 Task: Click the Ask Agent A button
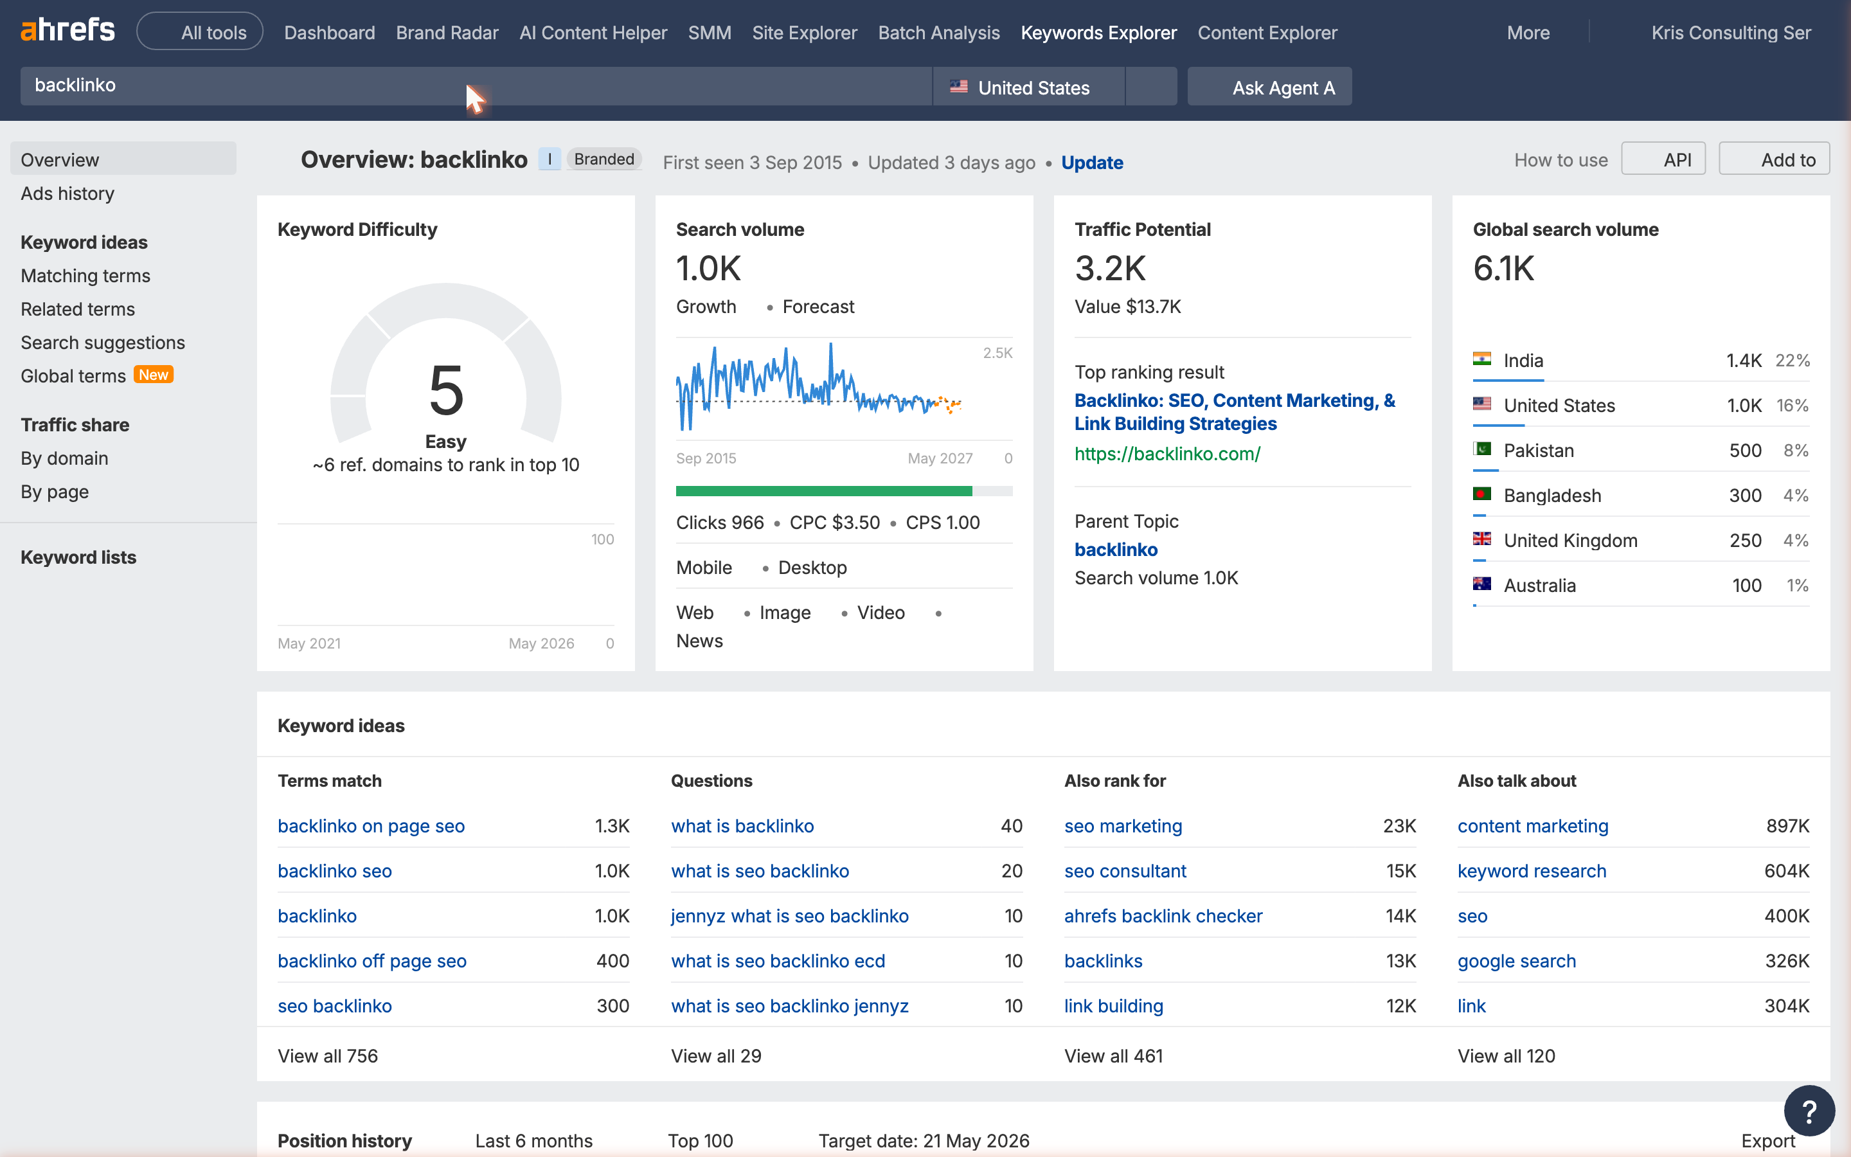tap(1269, 87)
